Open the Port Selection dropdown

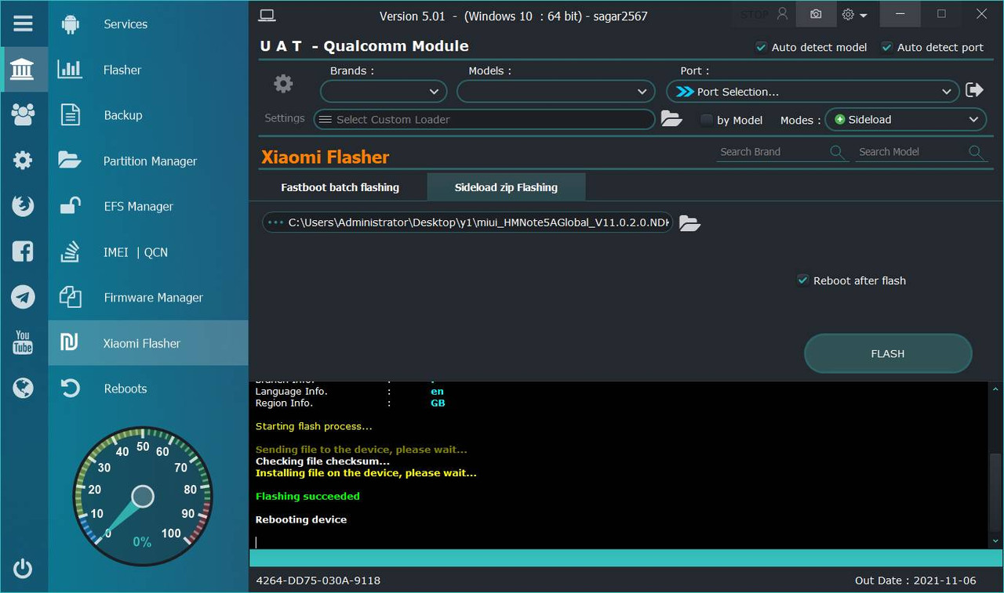pyautogui.click(x=813, y=91)
